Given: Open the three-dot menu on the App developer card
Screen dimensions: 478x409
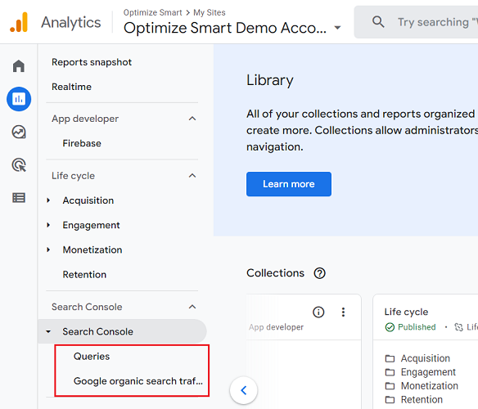Looking at the screenshot, I should click(343, 312).
